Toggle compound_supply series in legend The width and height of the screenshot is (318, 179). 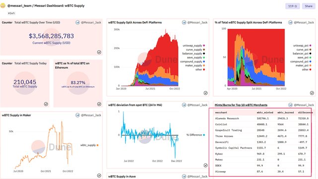pyautogui.click(x=192, y=62)
